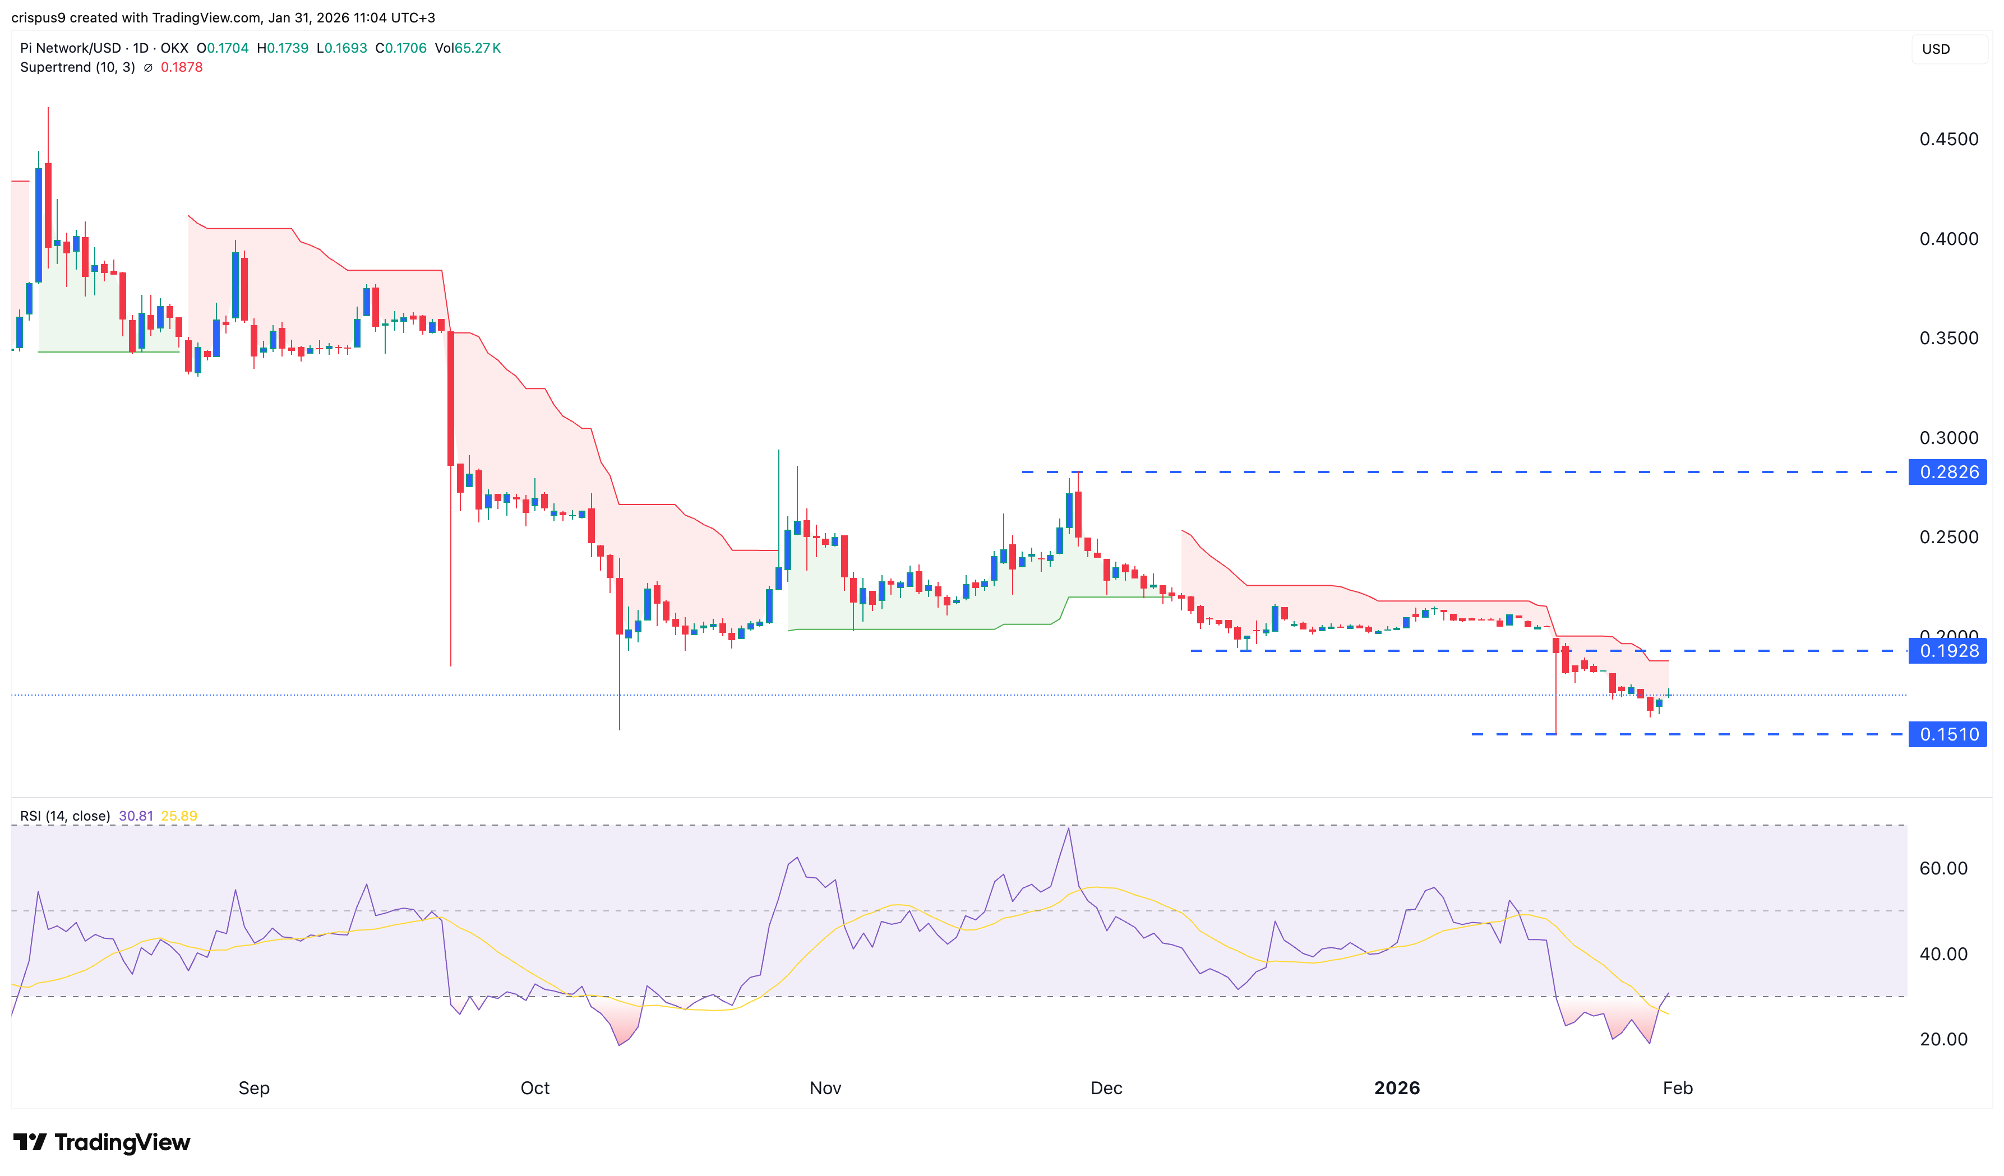Image resolution: width=2004 pixels, height=1176 pixels.
Task: Click the 2026 label on time axis
Action: (x=1396, y=1088)
